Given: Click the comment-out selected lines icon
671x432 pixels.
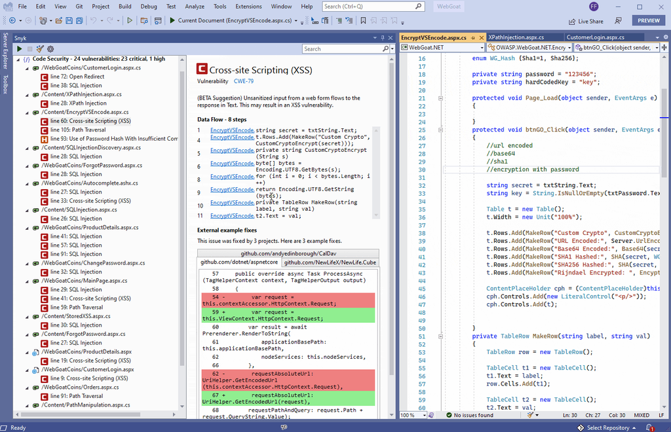Looking at the screenshot, I should pyautogui.click(x=339, y=20).
